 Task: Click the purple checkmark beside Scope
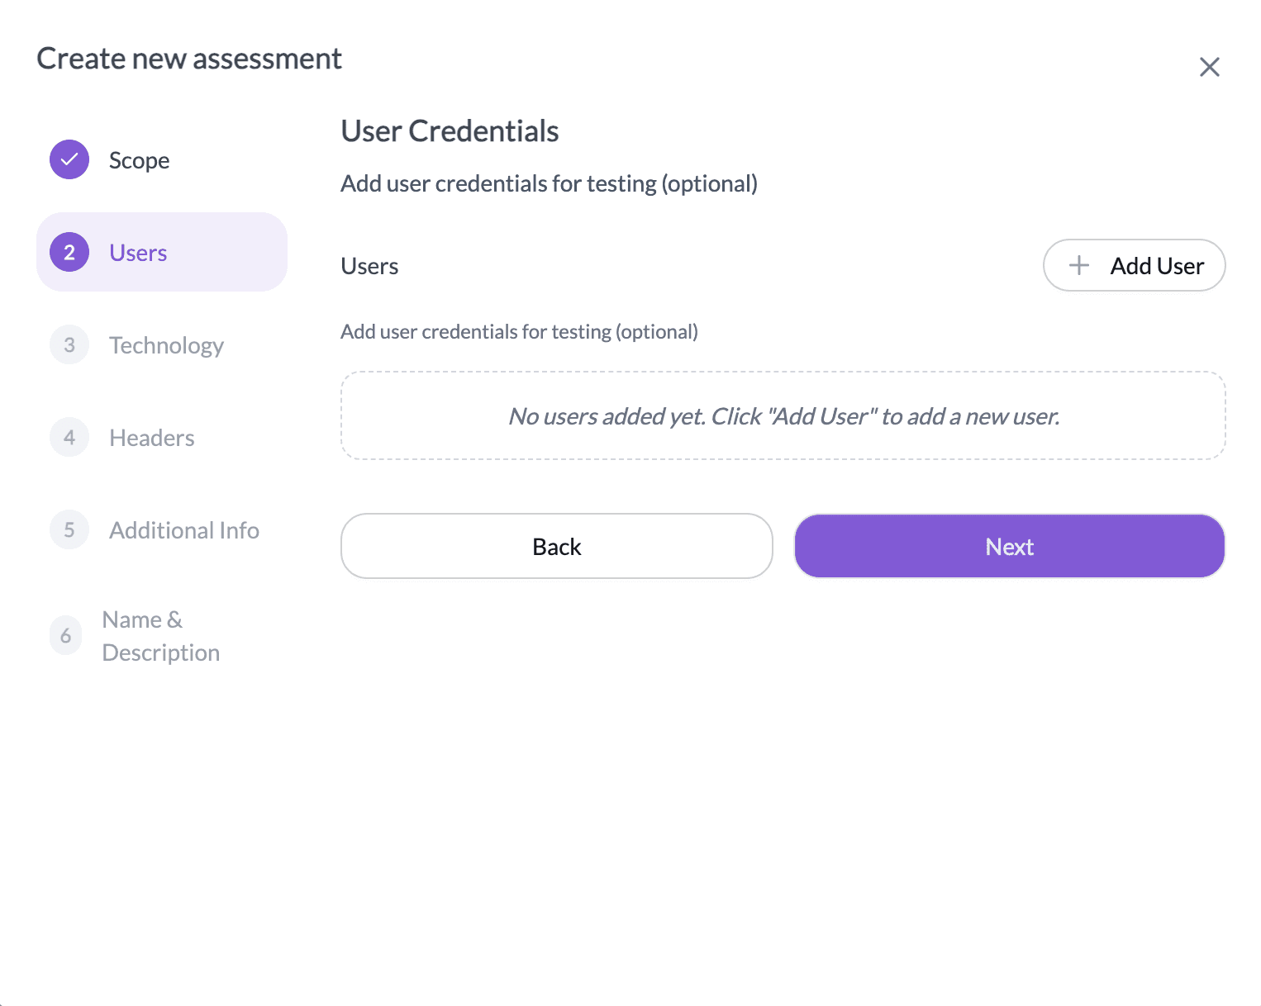(x=69, y=159)
